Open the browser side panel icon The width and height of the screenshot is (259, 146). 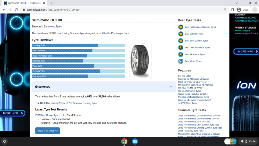click(x=233, y=10)
